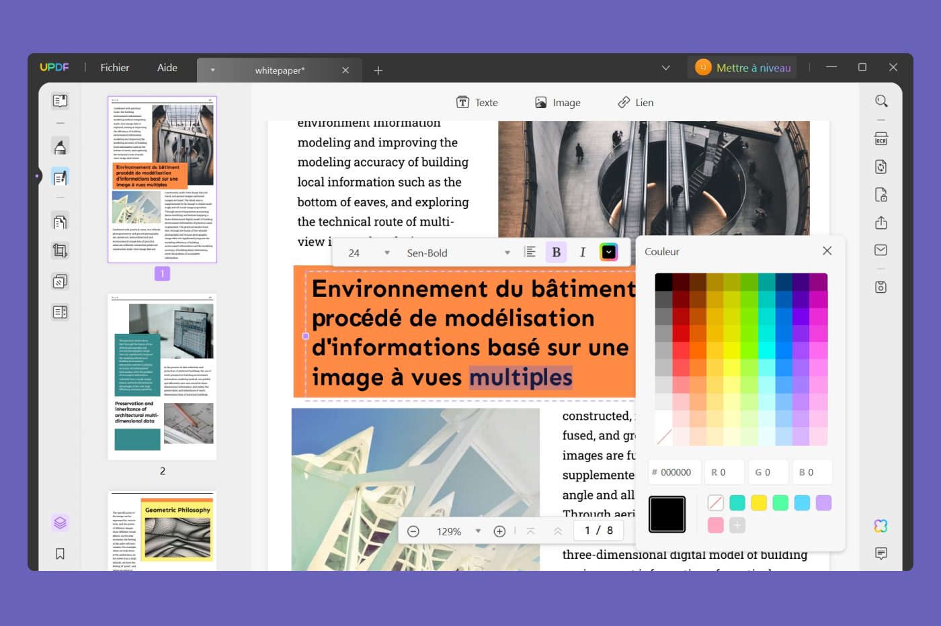
Task: Close the Couleur panel
Action: [827, 251]
